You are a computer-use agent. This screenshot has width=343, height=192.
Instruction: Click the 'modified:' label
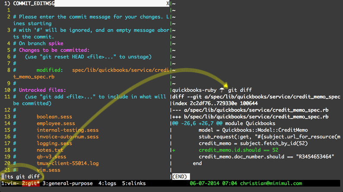click(x=50, y=70)
